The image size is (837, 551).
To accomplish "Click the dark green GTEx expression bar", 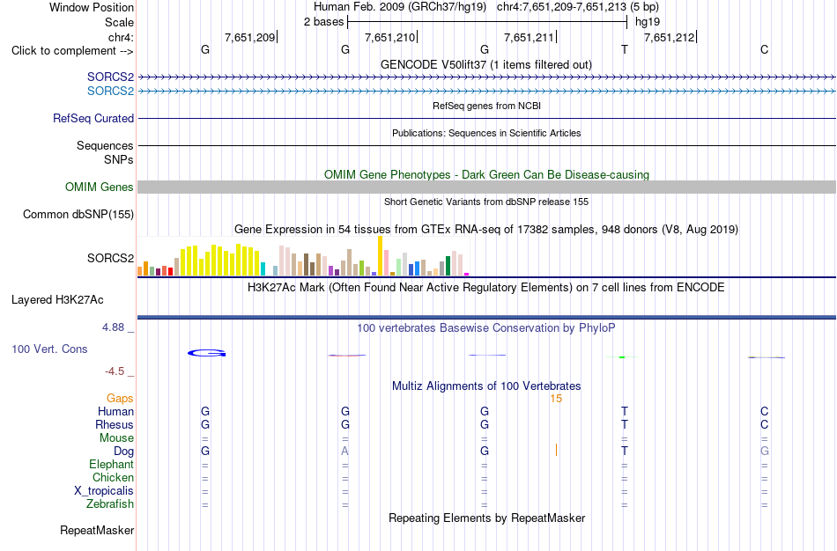I will [x=448, y=266].
